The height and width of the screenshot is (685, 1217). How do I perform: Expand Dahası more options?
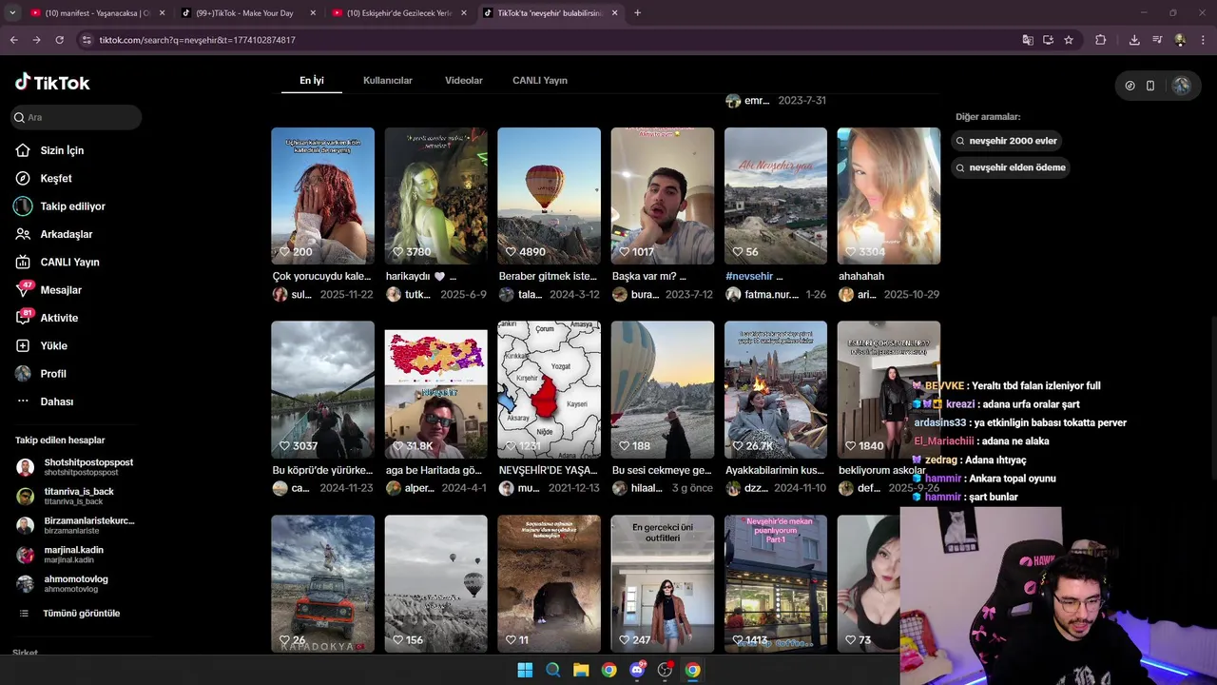click(45, 401)
